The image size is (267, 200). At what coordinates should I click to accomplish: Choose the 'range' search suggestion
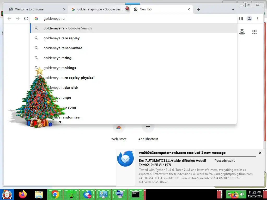click(133, 97)
